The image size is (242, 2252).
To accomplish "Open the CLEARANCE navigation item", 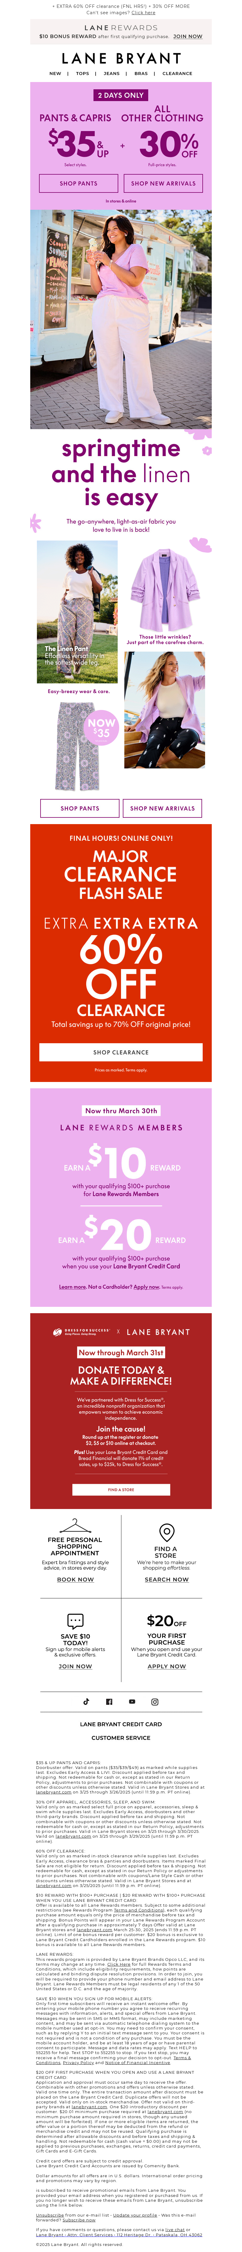I will [177, 74].
